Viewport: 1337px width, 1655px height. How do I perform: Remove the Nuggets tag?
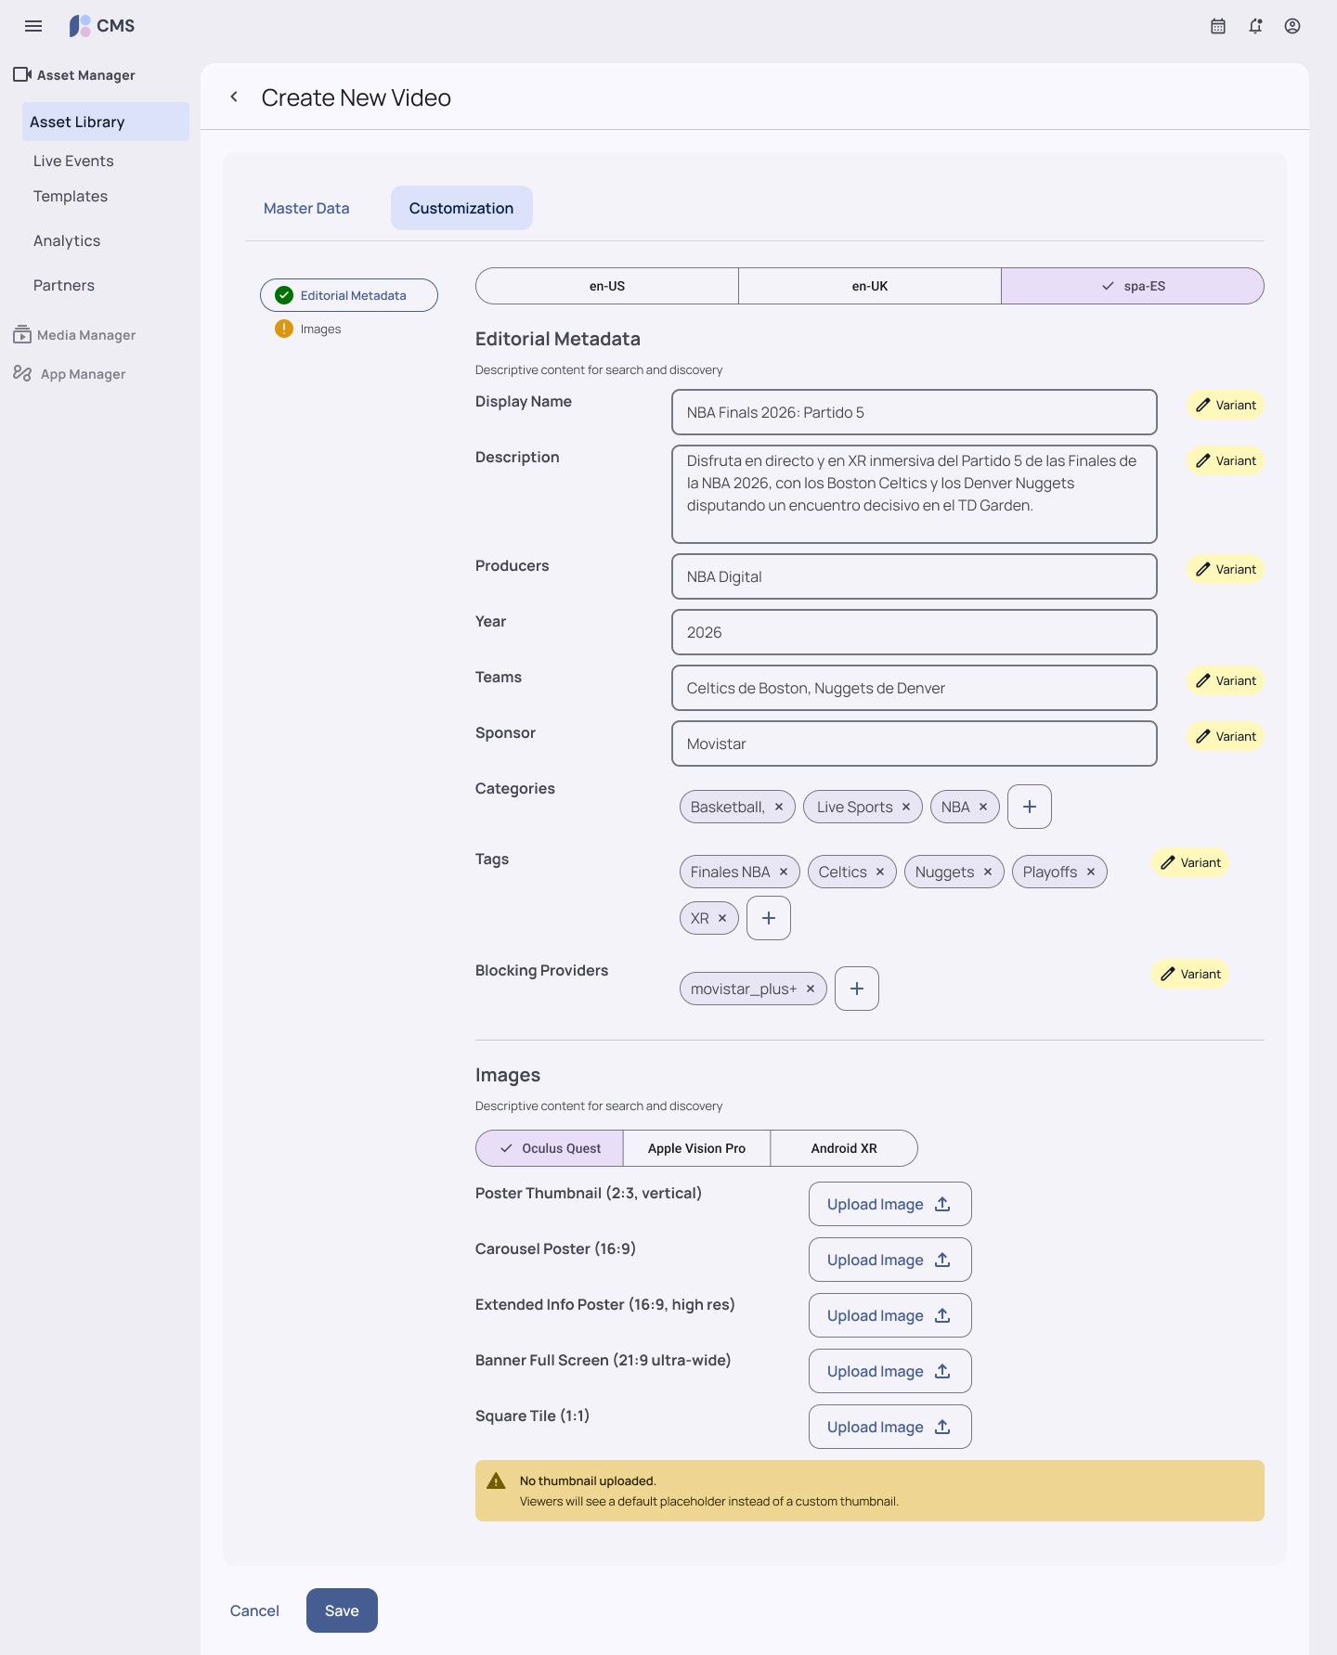tap(988, 872)
